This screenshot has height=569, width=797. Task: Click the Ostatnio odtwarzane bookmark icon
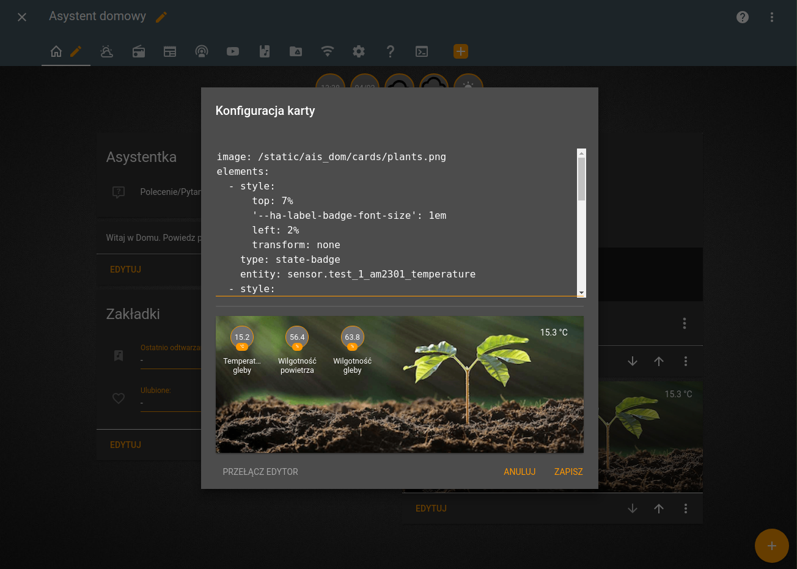pyautogui.click(x=119, y=355)
